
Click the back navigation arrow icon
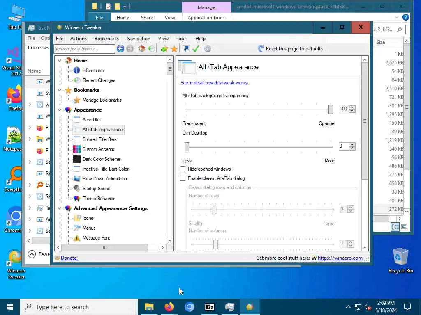pos(120,49)
